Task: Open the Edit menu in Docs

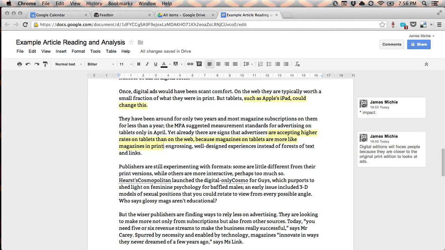Action: click(x=32, y=51)
